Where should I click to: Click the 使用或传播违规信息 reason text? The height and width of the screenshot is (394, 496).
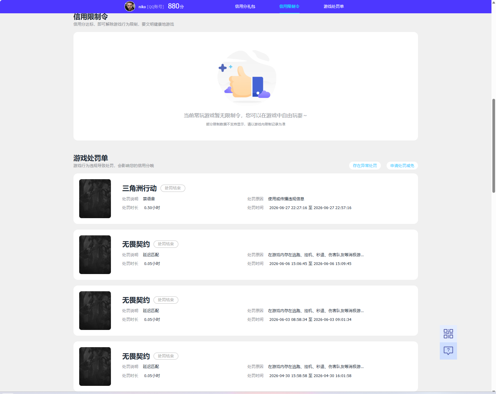286,199
